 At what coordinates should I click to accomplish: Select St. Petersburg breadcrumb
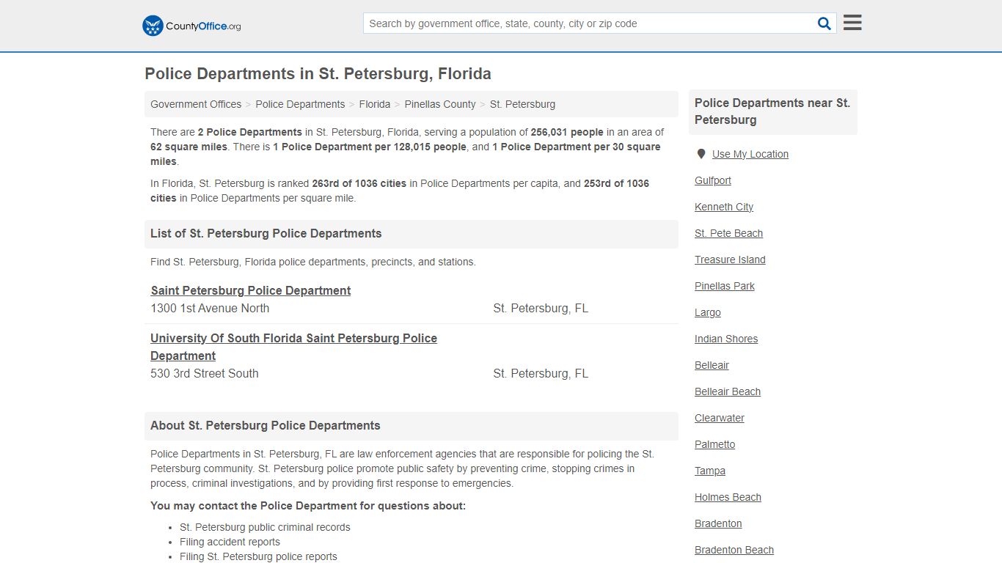(x=522, y=104)
